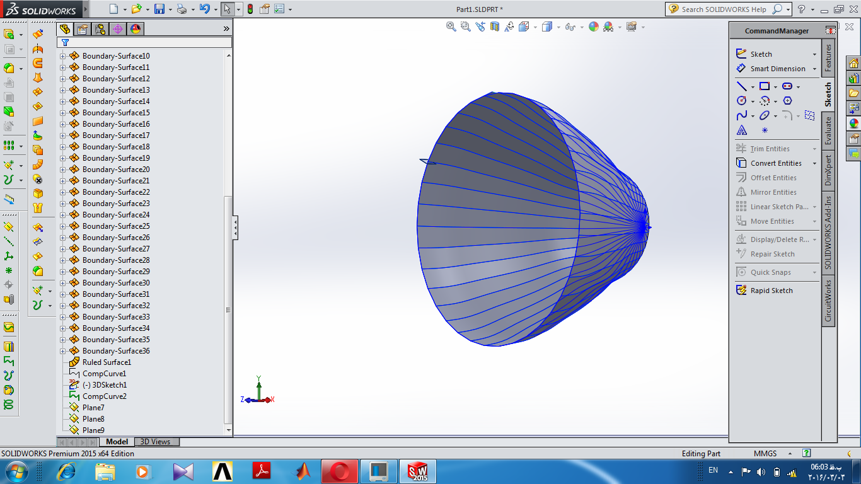Select Ruled Surface1 in the feature tree
This screenshot has width=861, height=484.
pyautogui.click(x=106, y=362)
